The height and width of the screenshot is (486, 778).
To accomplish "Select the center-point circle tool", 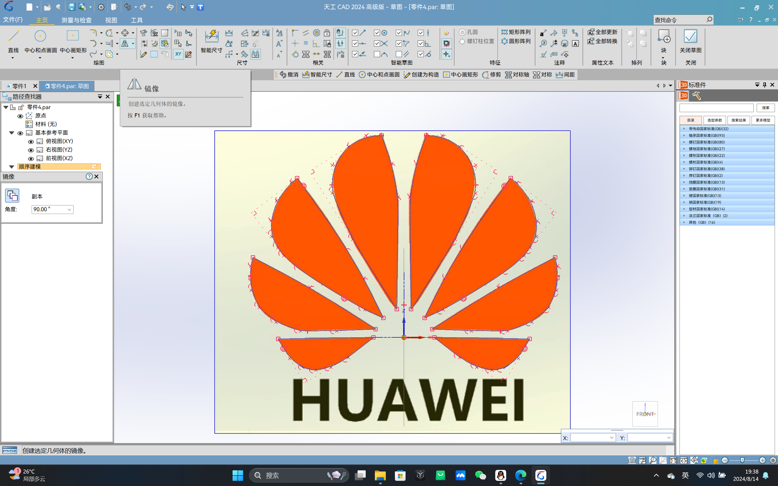I will coord(40,41).
